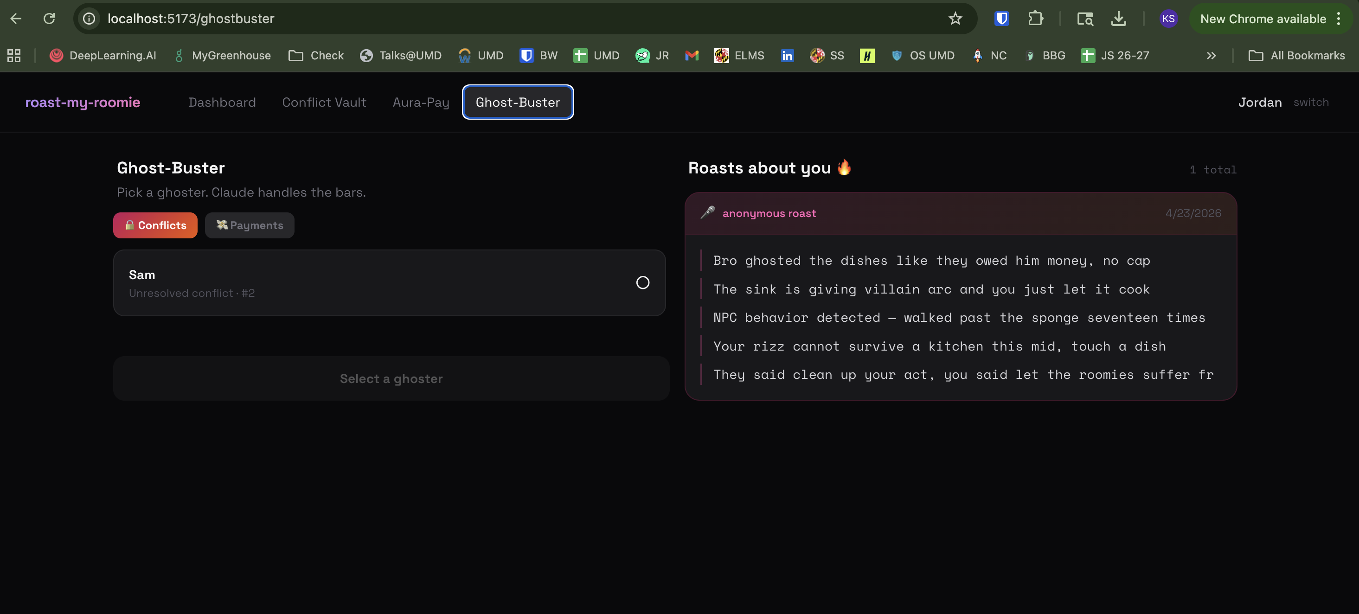Expand the hidden bookmarks chevron
This screenshot has width=1359, height=614.
click(1211, 55)
